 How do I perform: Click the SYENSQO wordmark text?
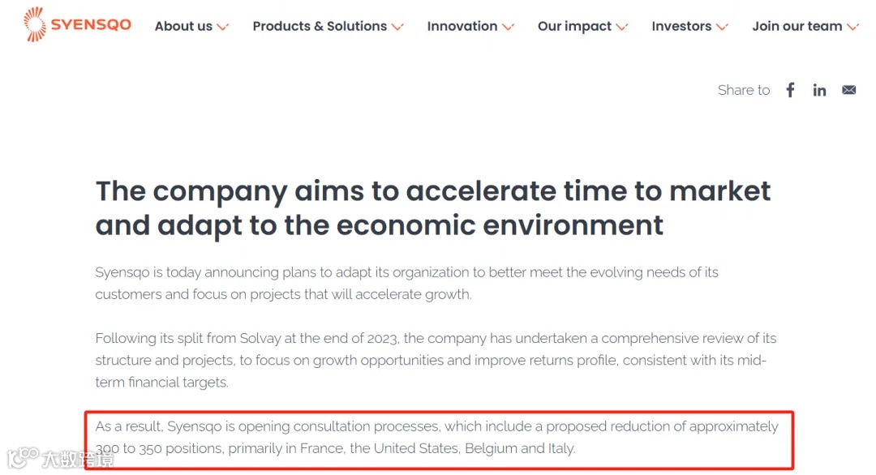(91, 24)
